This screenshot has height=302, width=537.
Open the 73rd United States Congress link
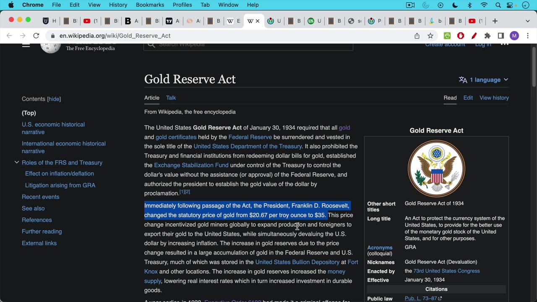(x=446, y=271)
